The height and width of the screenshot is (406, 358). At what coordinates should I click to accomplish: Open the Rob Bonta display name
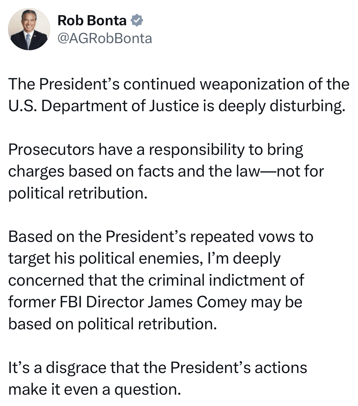pos(92,20)
